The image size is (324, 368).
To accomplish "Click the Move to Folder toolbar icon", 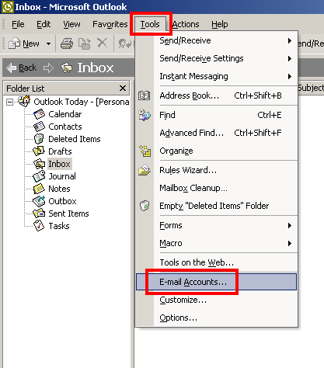I will point(85,43).
